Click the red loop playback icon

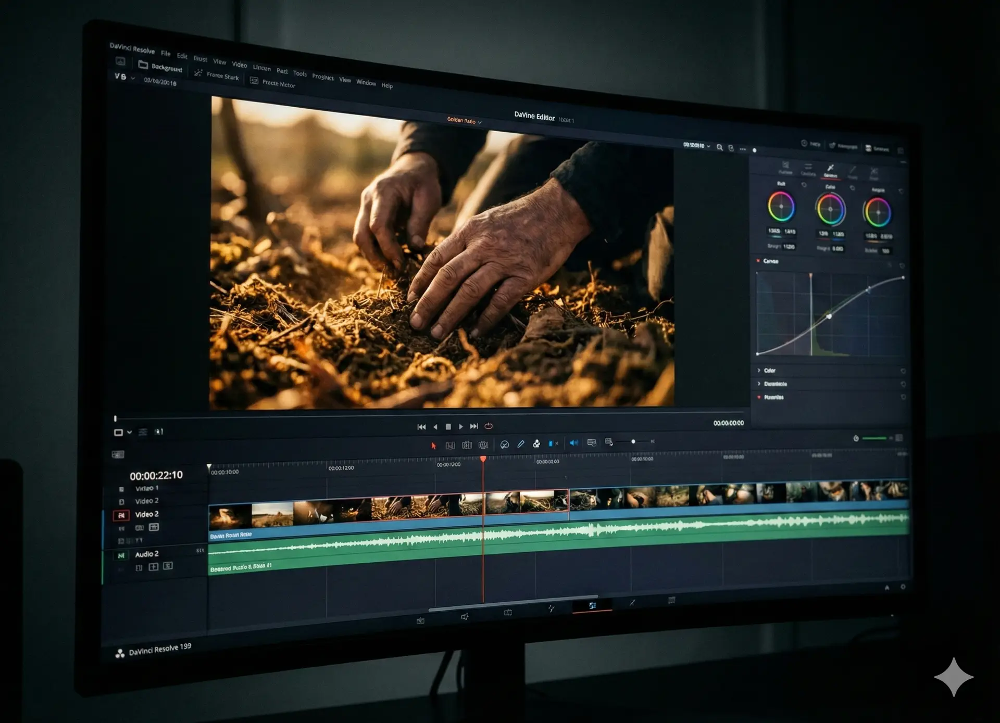click(x=489, y=426)
